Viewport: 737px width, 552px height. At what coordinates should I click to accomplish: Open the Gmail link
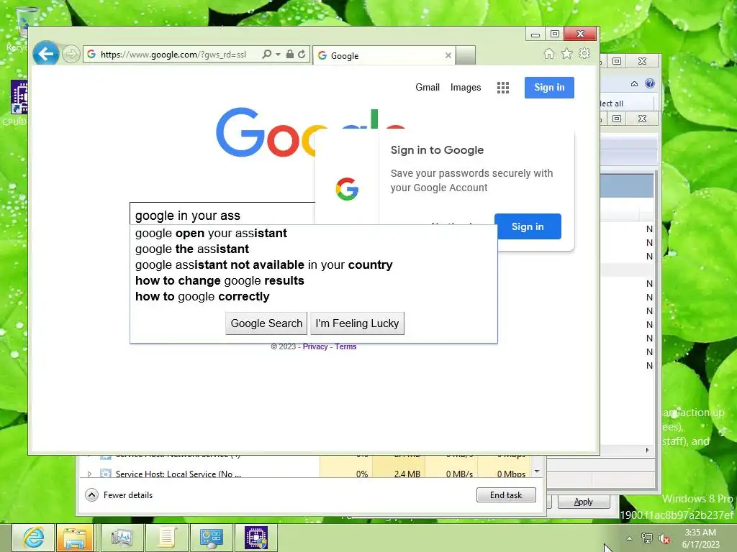(428, 87)
